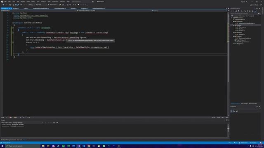
Task: Click the Solution Explorer search field
Action: 244,14
